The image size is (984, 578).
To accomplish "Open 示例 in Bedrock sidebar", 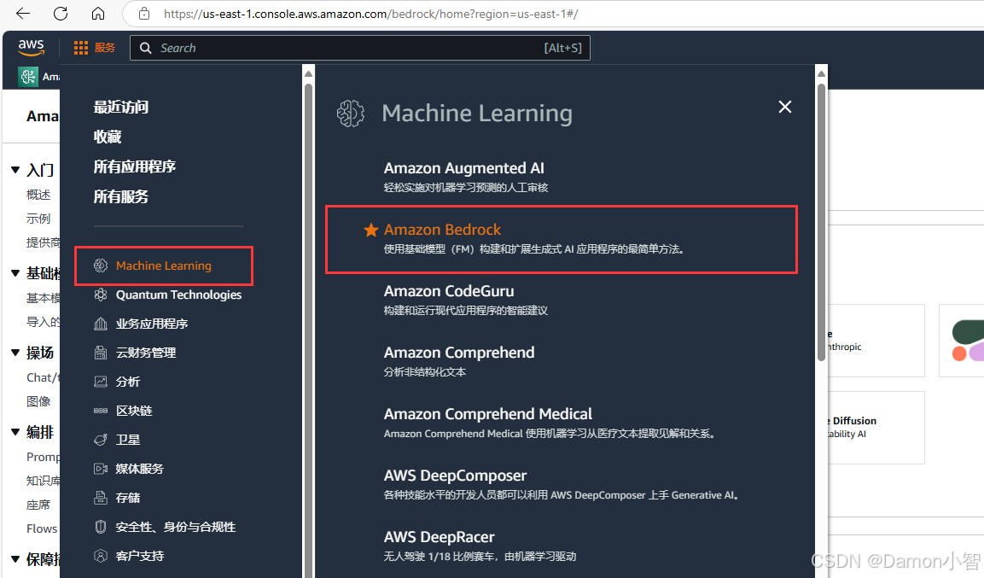I will tap(38, 219).
